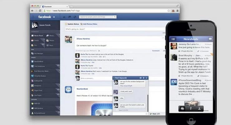Open the post options dropdown on the dougie post
Image resolution: width=231 pixels, height=125 pixels.
pos(163,38)
